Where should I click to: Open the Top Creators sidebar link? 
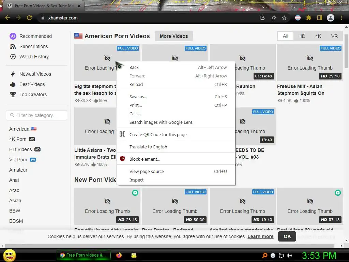click(33, 94)
